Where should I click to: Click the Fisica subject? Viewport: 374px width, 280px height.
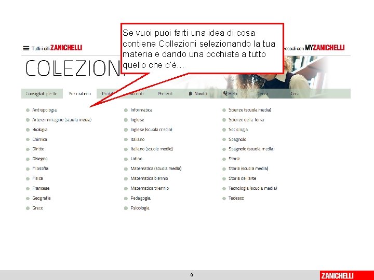point(37,178)
